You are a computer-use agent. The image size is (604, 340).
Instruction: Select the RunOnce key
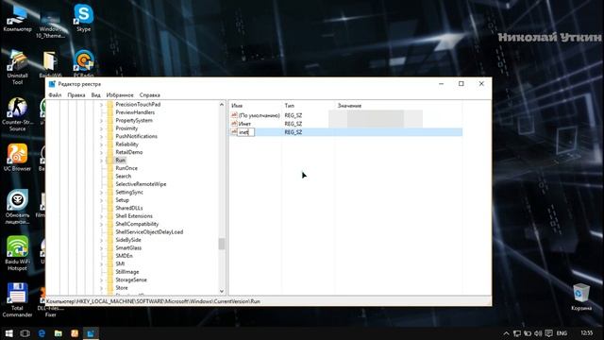(126, 168)
